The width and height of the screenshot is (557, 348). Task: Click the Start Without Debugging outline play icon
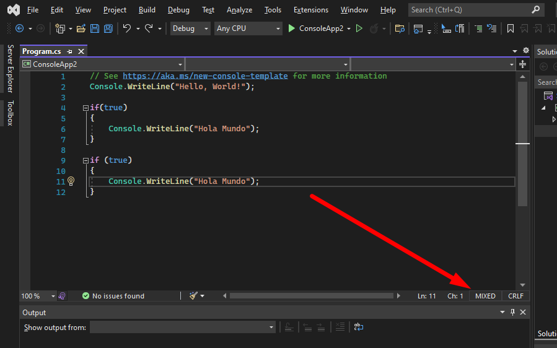[x=358, y=28]
